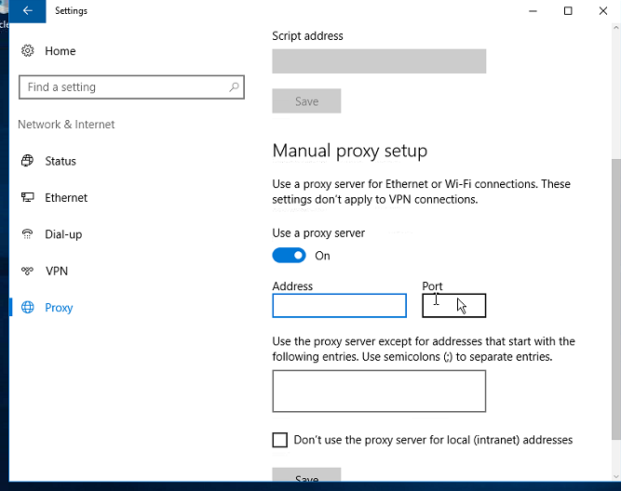Click the Ethernet monitor icon
The width and height of the screenshot is (621, 491).
tap(27, 197)
